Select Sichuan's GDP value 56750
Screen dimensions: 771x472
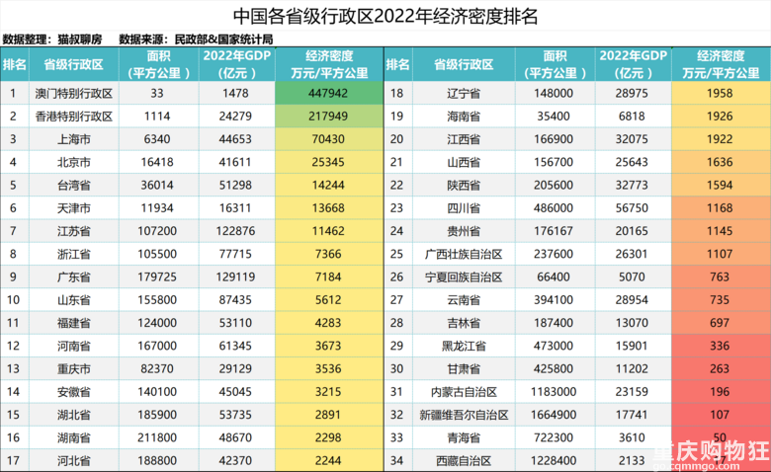[x=633, y=208]
